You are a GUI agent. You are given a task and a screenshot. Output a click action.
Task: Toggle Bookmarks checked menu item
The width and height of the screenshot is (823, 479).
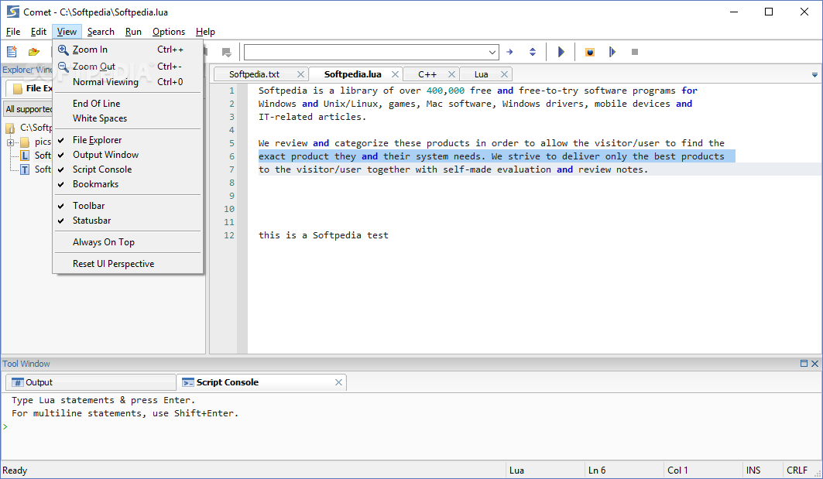pos(128,184)
